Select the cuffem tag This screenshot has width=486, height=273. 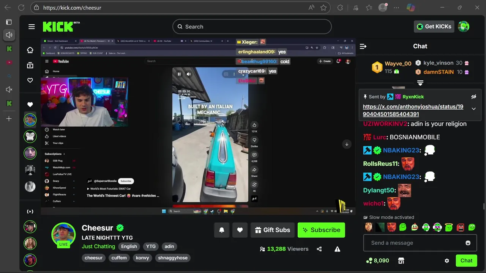[x=119, y=258]
